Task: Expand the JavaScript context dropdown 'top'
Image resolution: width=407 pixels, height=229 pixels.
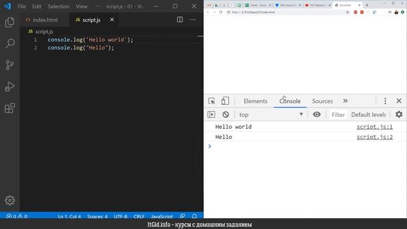Action: coord(271,114)
